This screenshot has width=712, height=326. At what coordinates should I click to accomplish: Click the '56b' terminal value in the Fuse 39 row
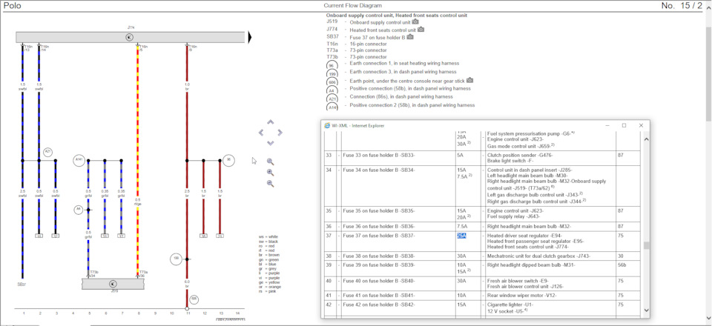click(622, 265)
